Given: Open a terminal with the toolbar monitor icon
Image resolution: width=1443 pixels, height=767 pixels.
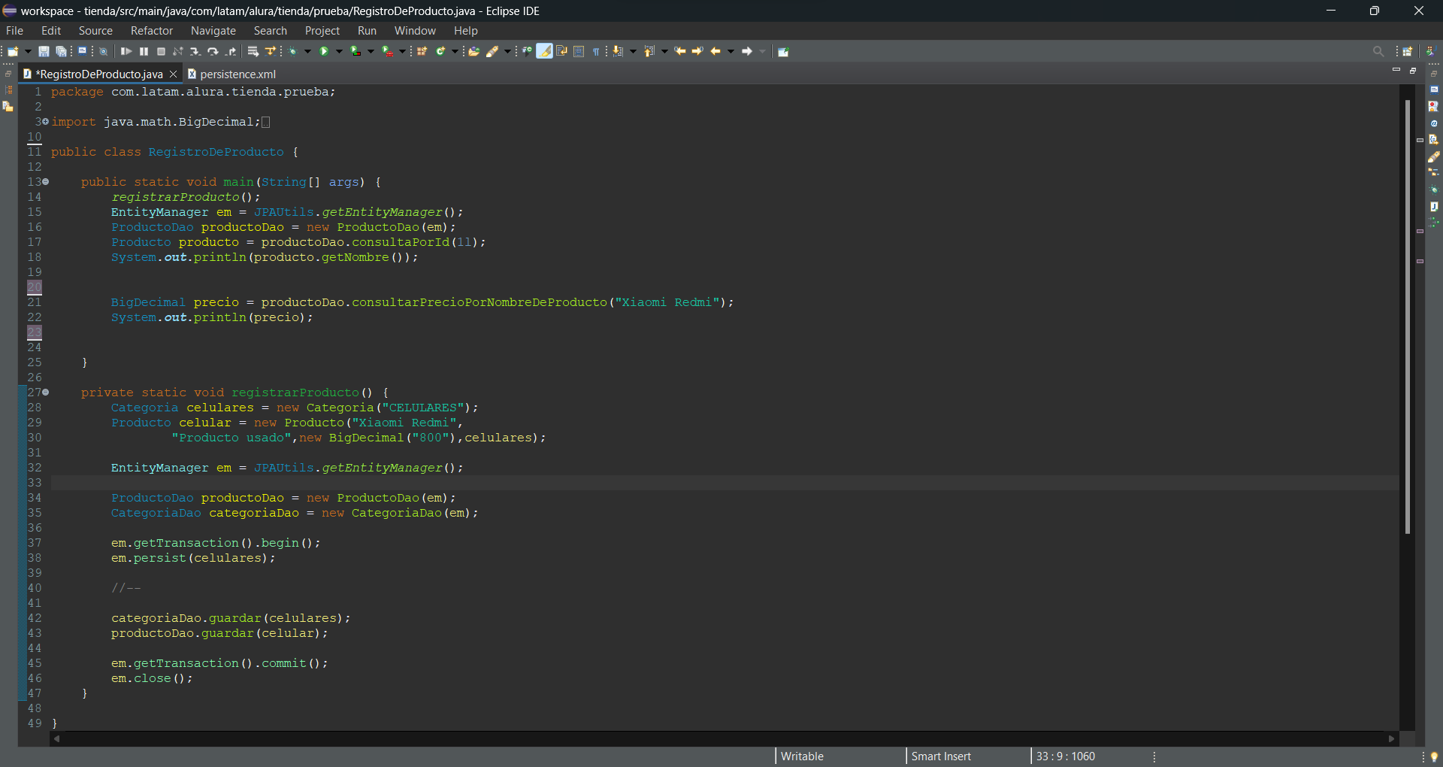Looking at the screenshot, I should (82, 51).
